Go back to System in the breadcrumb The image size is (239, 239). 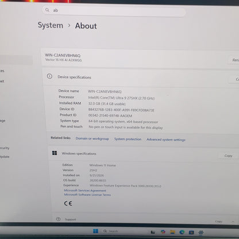[x=51, y=25]
